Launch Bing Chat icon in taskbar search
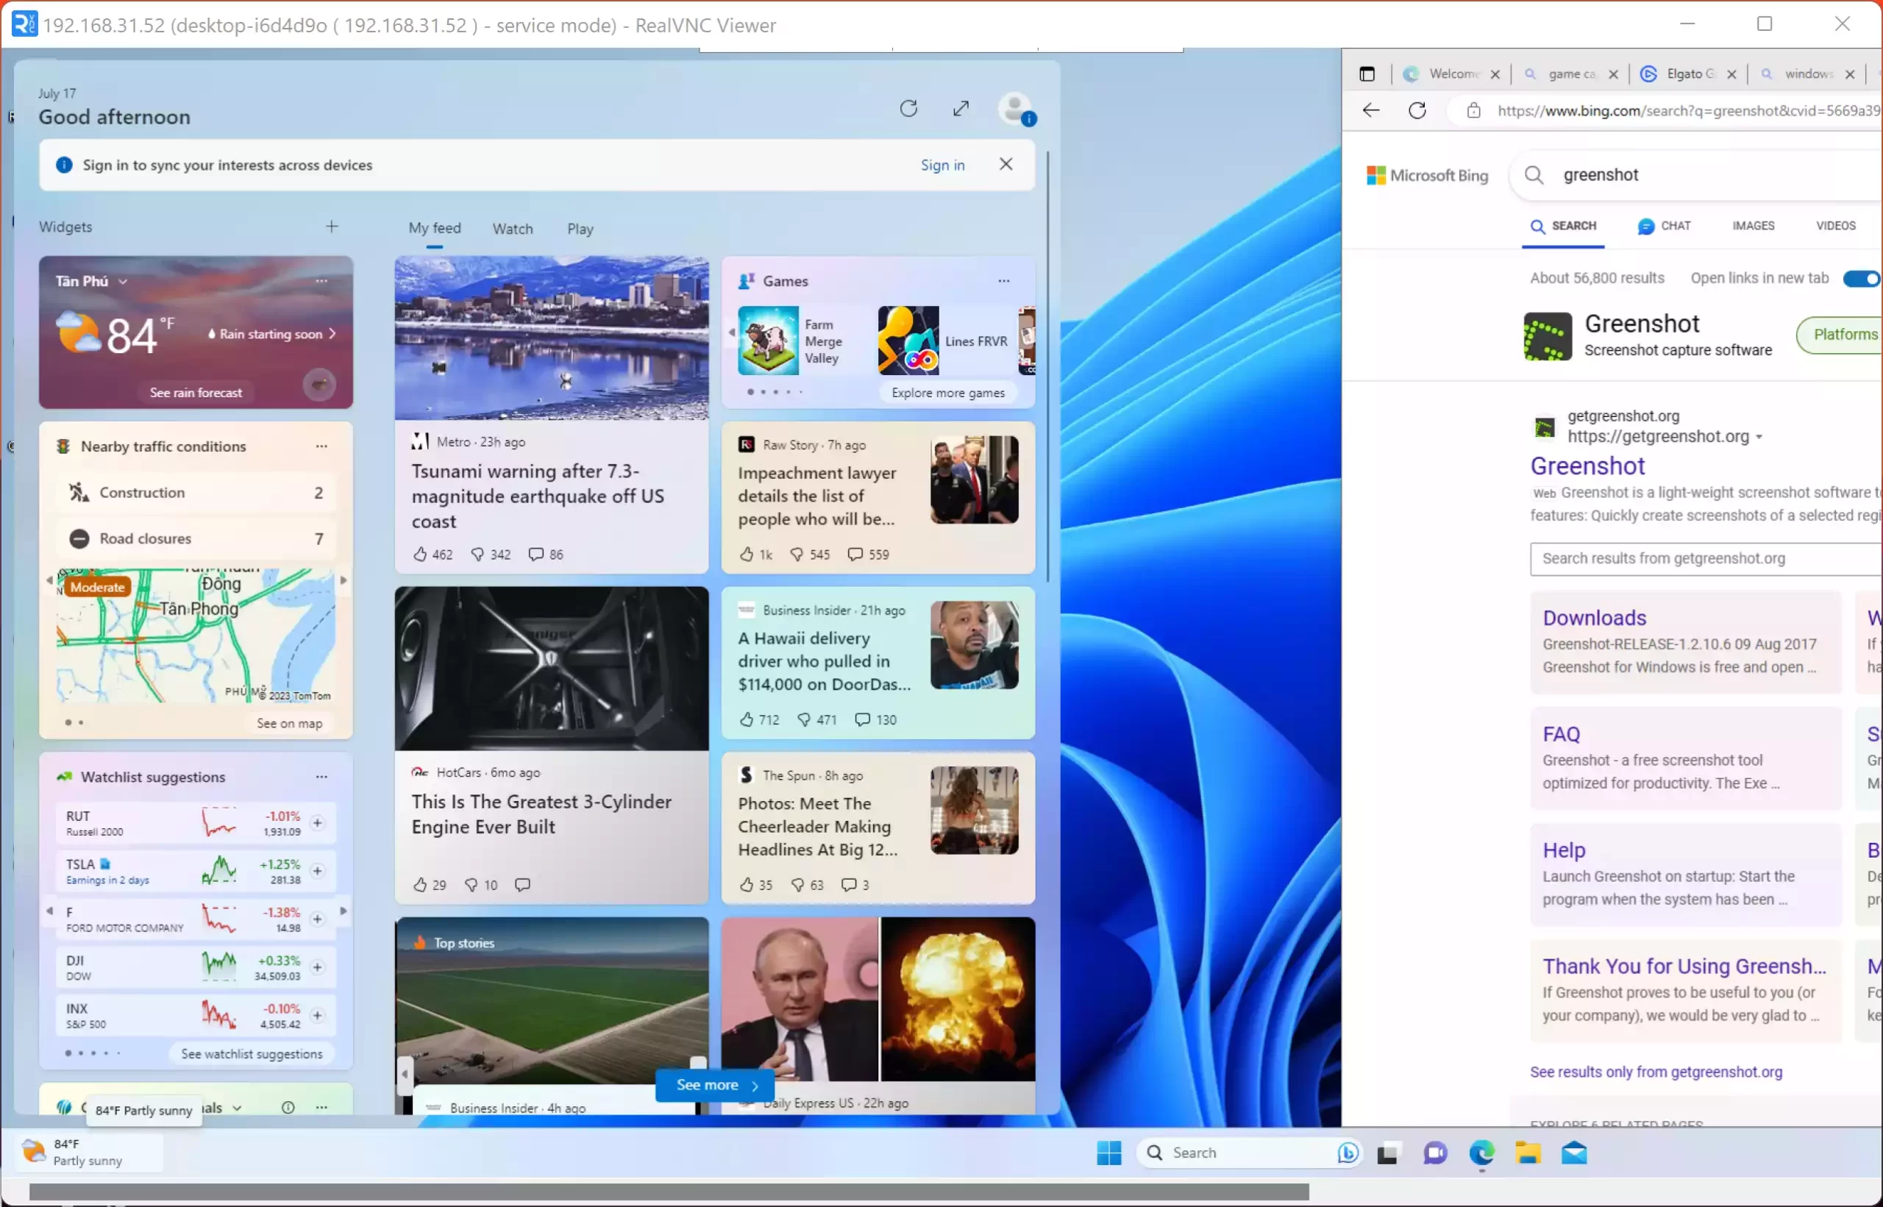This screenshot has height=1207, width=1883. 1347,1153
